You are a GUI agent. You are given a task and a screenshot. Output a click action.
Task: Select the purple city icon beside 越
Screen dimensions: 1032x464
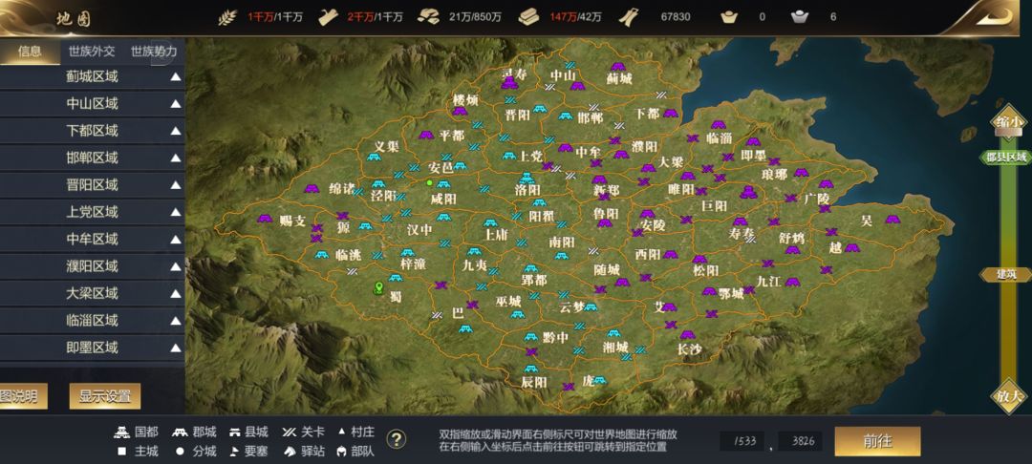(x=851, y=248)
